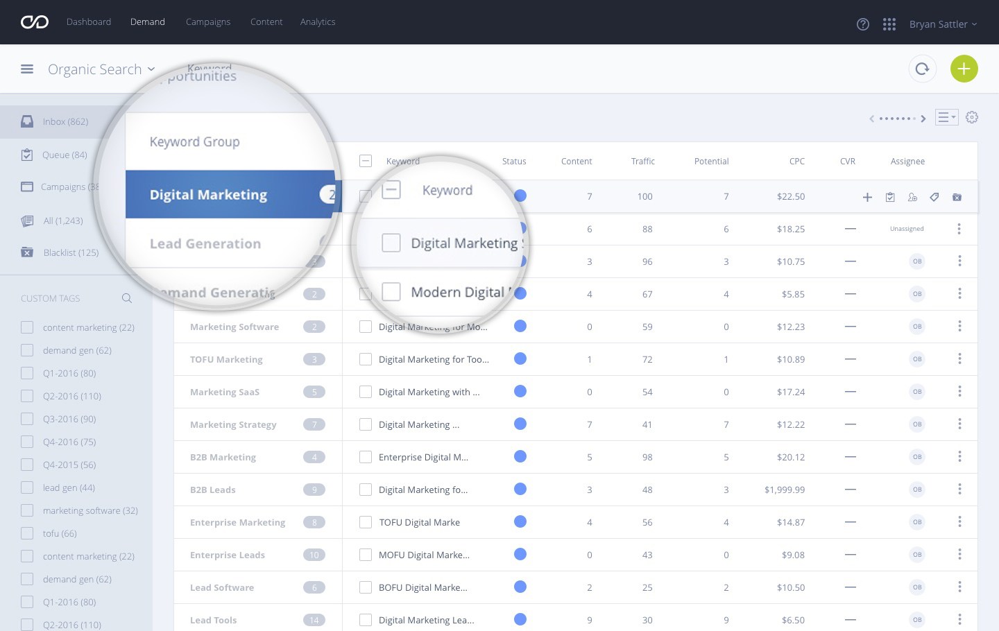Search custom tags with magnifier icon
The width and height of the screenshot is (999, 631).
(x=127, y=298)
